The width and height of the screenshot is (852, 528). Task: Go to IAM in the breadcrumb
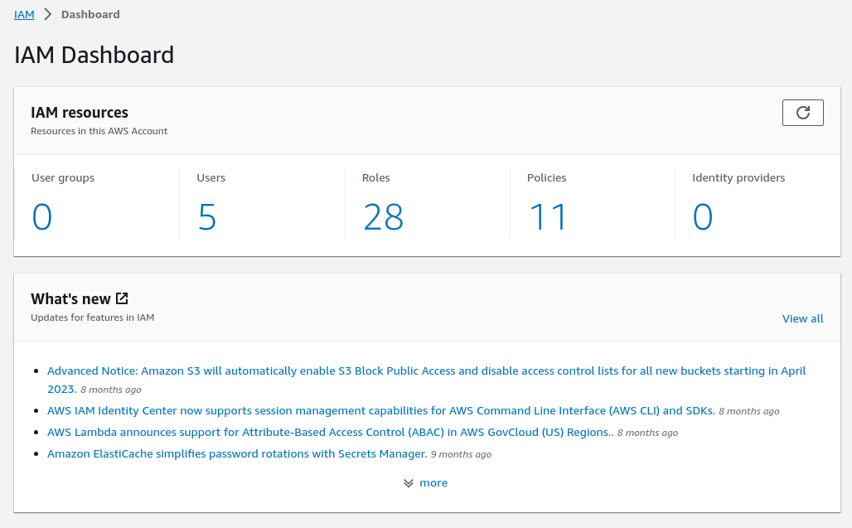tap(24, 14)
